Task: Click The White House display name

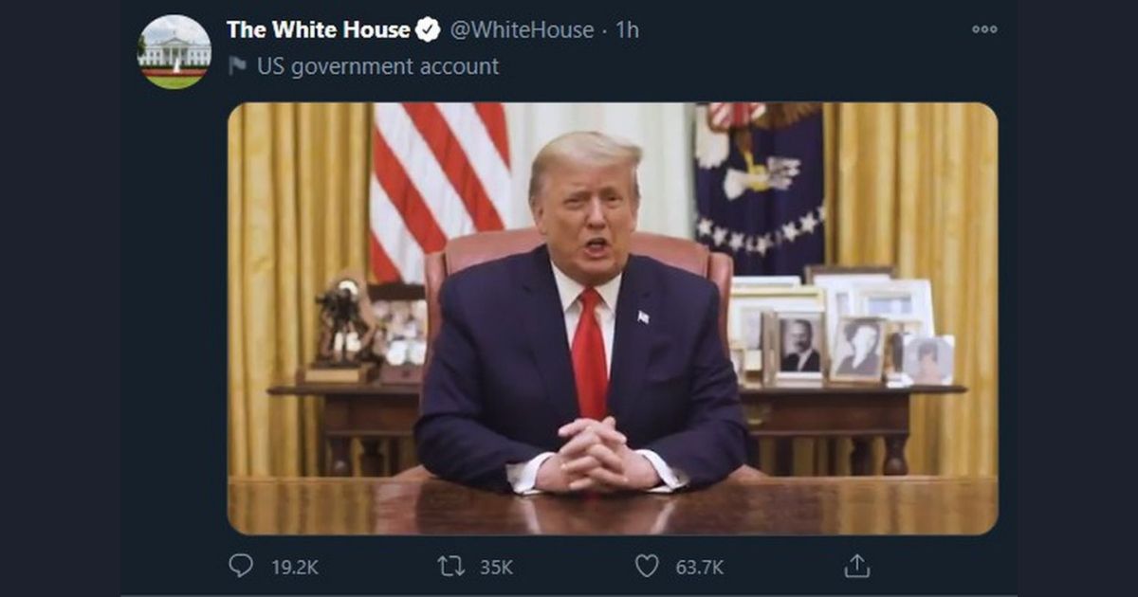Action: pos(319,30)
